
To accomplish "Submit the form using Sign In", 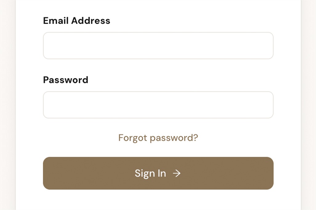I will 158,173.
